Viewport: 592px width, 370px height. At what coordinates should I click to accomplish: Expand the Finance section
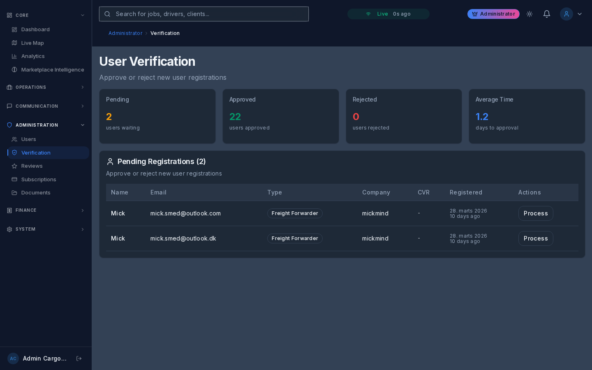[x=45, y=210]
